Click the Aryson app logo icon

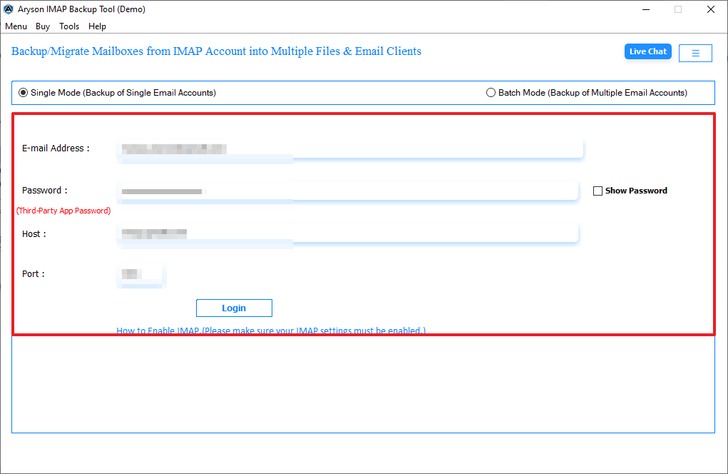(x=9, y=9)
